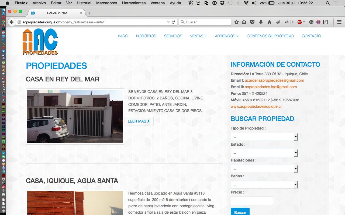Focus the Precio input field

[252, 201]
